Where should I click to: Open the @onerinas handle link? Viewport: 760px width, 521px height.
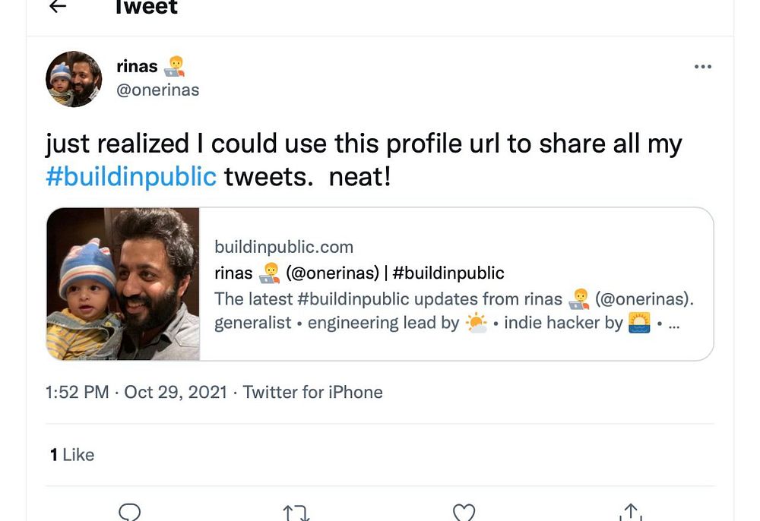158,90
